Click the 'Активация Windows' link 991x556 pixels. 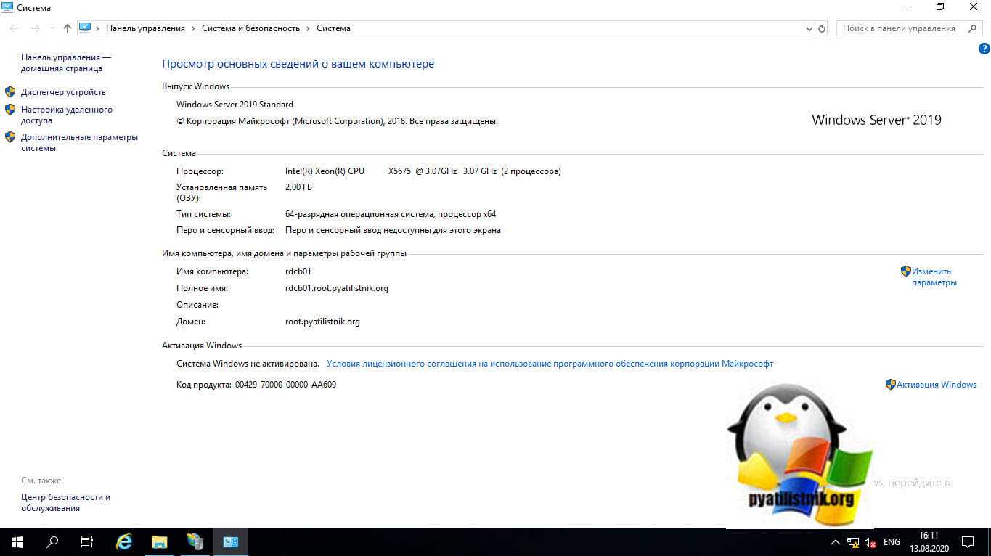point(936,385)
